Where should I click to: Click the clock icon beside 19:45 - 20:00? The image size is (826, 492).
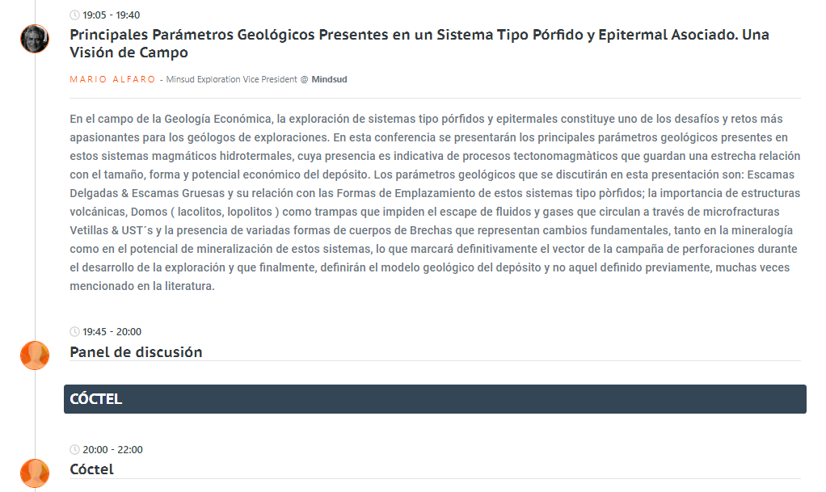coord(75,332)
